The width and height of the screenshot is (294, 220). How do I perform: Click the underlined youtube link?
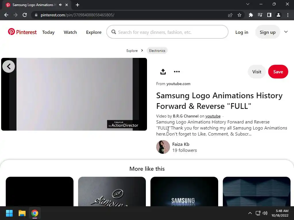coord(213,116)
